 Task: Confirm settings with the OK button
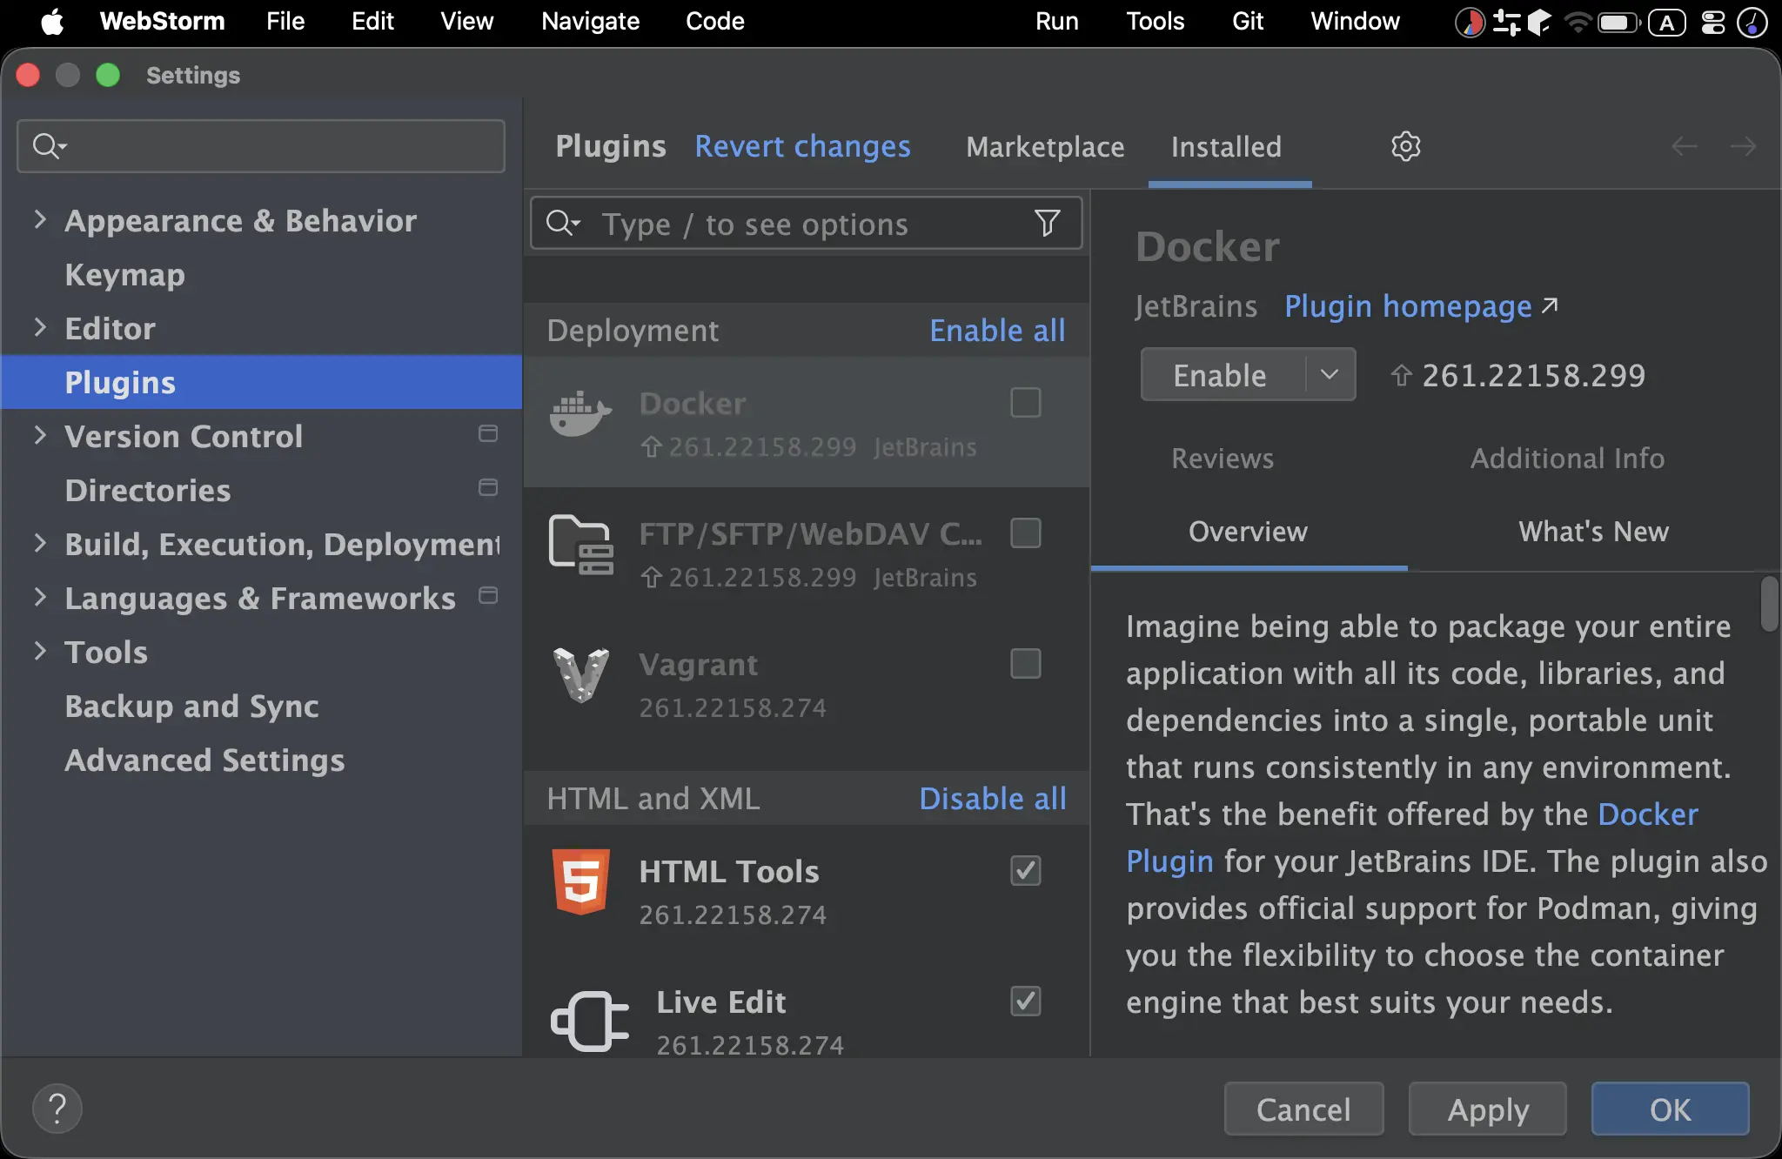click(x=1671, y=1109)
